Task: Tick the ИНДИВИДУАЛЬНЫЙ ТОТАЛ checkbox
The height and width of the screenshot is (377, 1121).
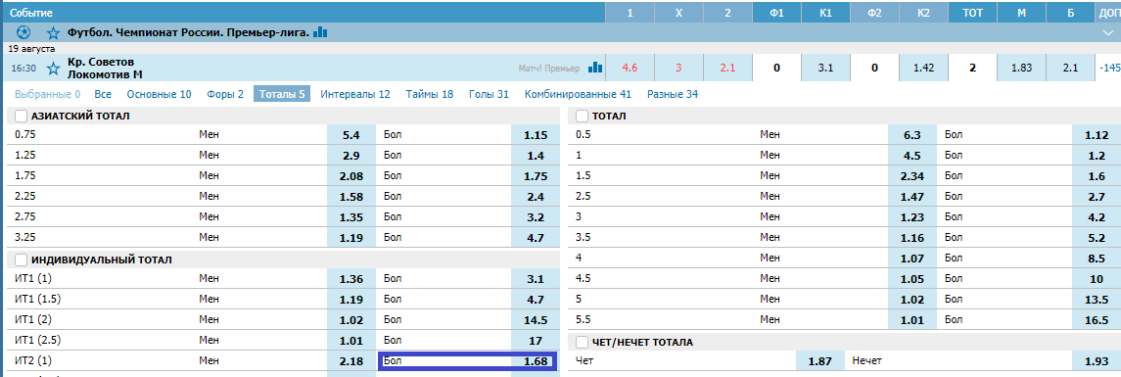Action: click(21, 259)
